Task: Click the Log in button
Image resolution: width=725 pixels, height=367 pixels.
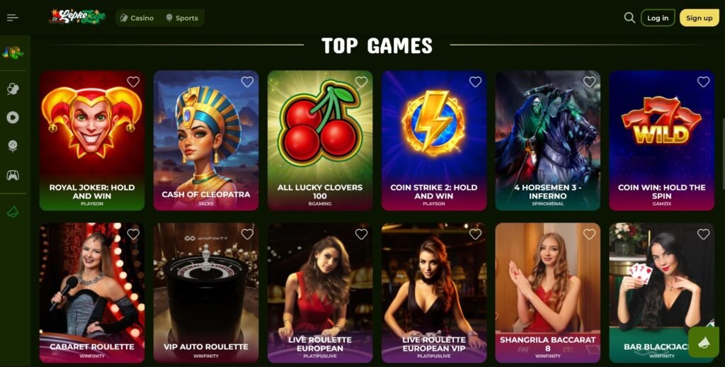Action: coord(658,18)
